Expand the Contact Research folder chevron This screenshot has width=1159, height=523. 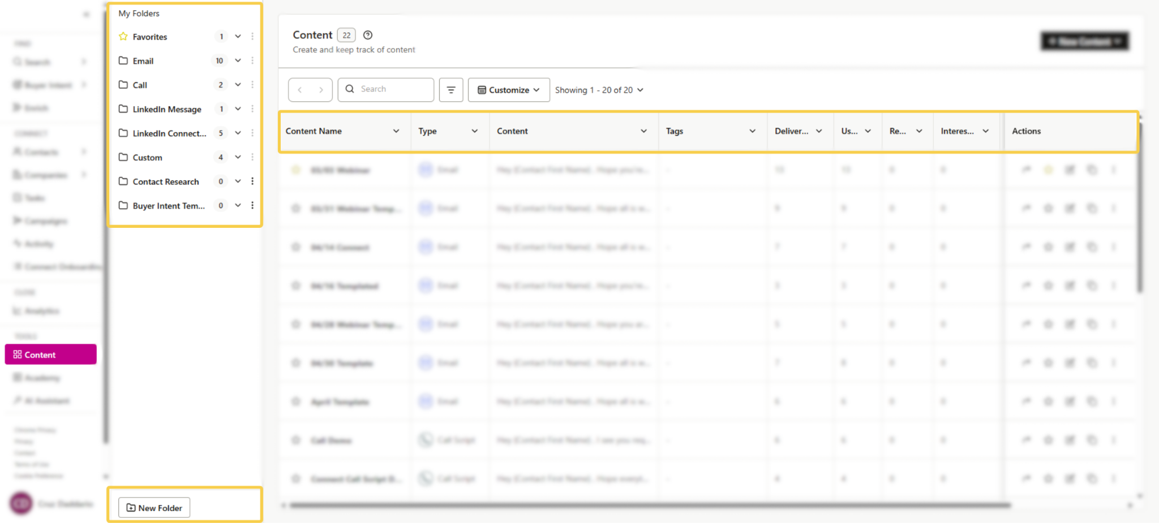pyautogui.click(x=238, y=181)
